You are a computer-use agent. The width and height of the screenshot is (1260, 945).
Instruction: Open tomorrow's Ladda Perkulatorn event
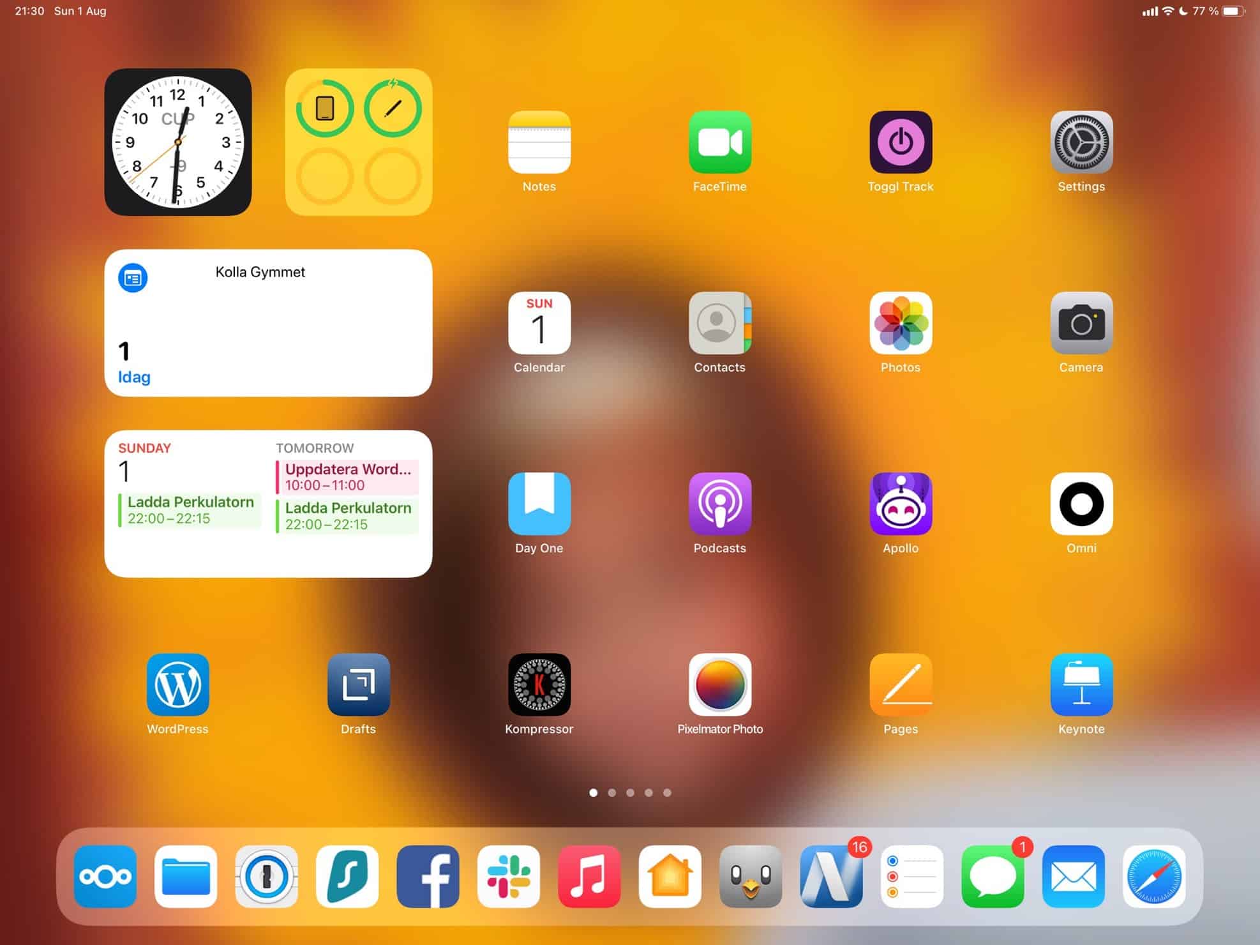tap(347, 516)
